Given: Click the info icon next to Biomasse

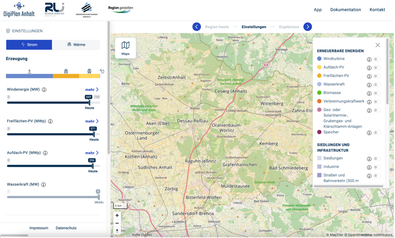Looking at the screenshot, I should point(369,93).
